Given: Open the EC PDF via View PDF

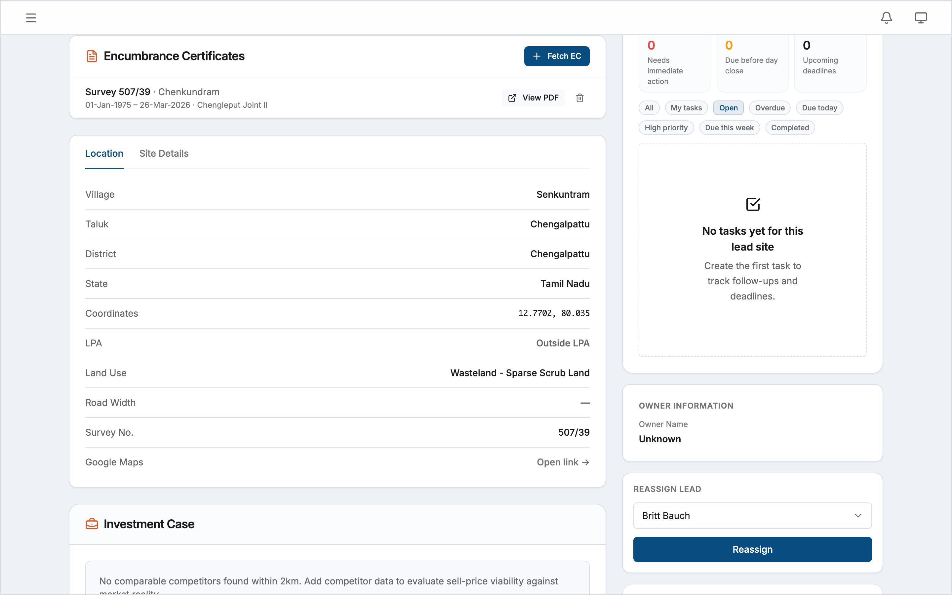Looking at the screenshot, I should (x=533, y=98).
